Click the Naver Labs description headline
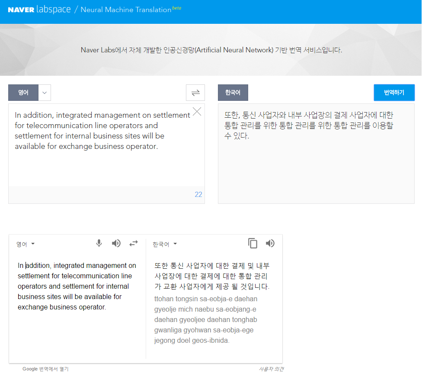The image size is (422, 380). point(211,50)
